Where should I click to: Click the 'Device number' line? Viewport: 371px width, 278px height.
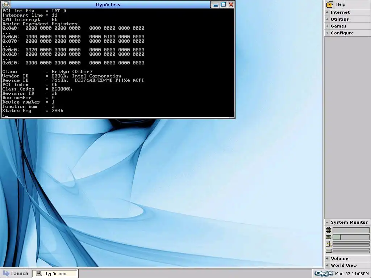(x=28, y=102)
